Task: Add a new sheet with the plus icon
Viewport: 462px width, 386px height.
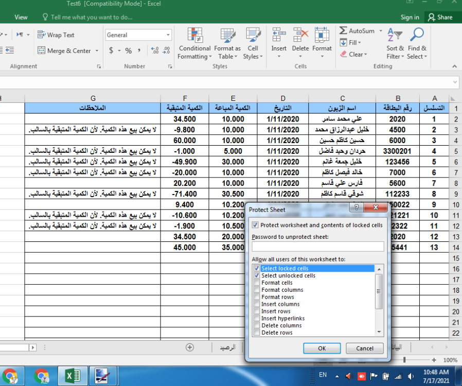Action: (x=190, y=347)
